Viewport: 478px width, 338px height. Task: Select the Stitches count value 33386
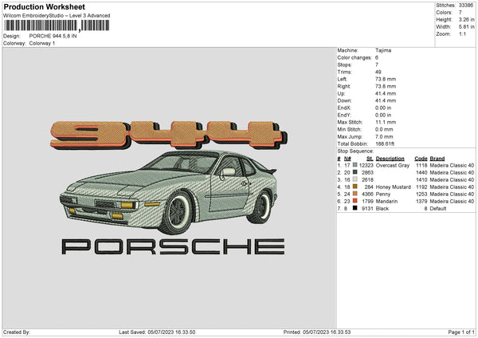(x=468, y=6)
